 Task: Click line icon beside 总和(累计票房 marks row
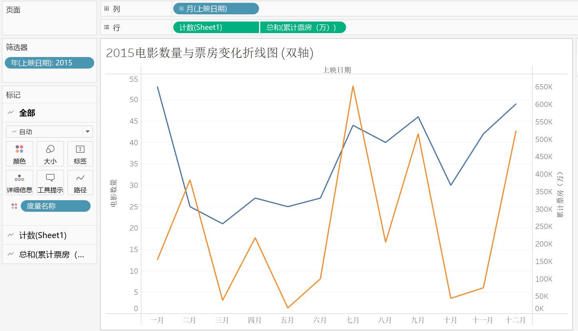click(11, 254)
